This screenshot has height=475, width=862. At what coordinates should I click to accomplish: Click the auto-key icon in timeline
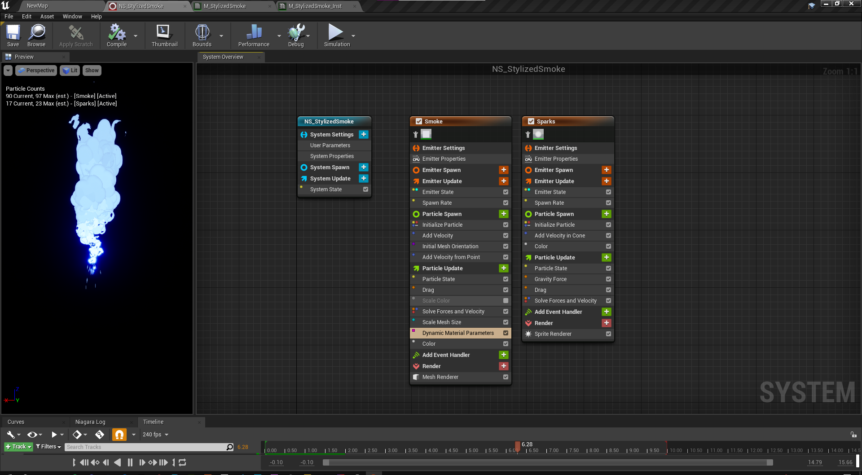[100, 434]
